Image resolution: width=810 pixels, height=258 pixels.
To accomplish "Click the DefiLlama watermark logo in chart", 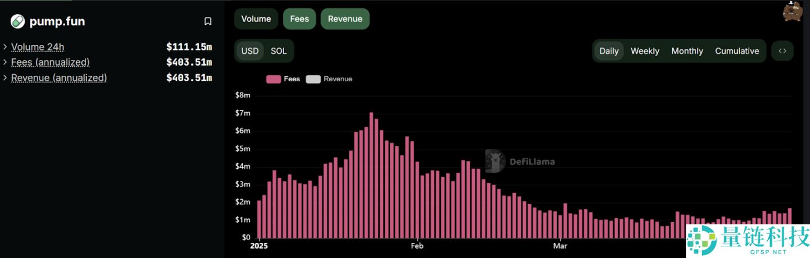I will [x=495, y=162].
